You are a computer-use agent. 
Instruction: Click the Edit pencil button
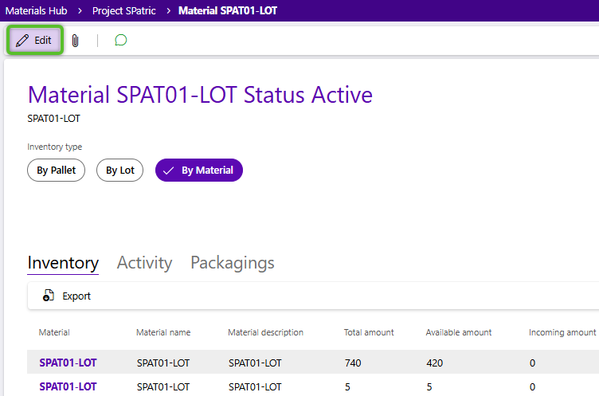point(34,40)
